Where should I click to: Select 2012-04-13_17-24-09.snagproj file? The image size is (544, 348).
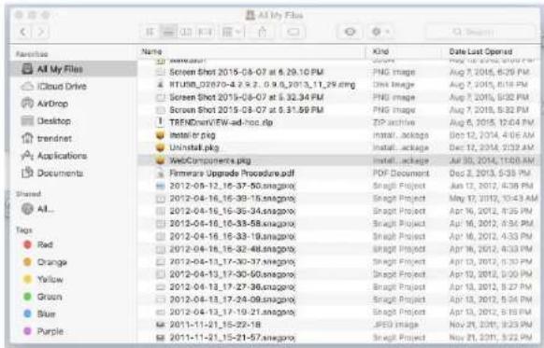(338, 299)
